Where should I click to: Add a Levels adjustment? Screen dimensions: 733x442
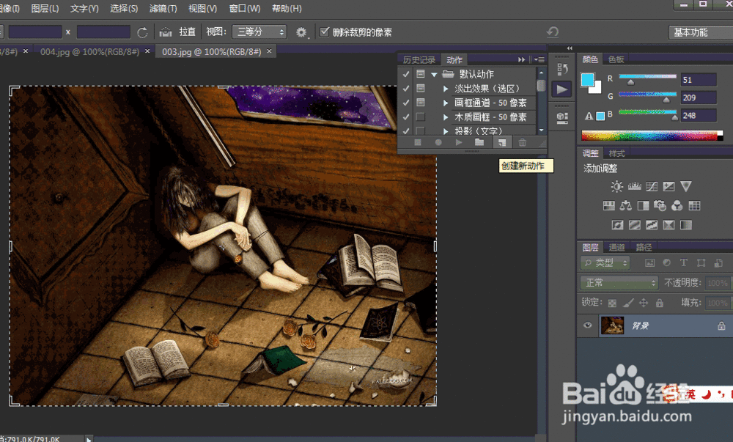pyautogui.click(x=634, y=186)
